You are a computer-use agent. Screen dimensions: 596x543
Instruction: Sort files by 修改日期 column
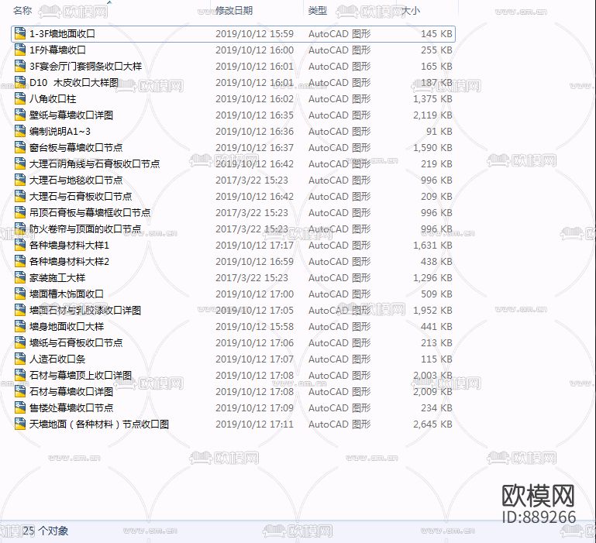click(234, 11)
